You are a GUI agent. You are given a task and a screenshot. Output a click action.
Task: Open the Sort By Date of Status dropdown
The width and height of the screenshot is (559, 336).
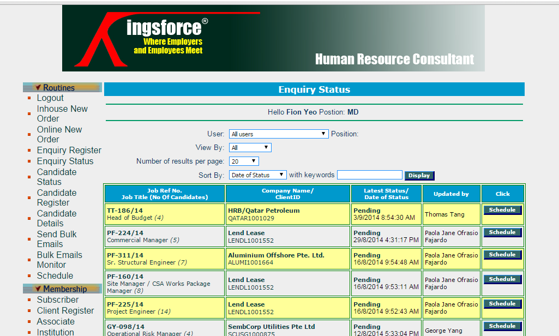257,175
